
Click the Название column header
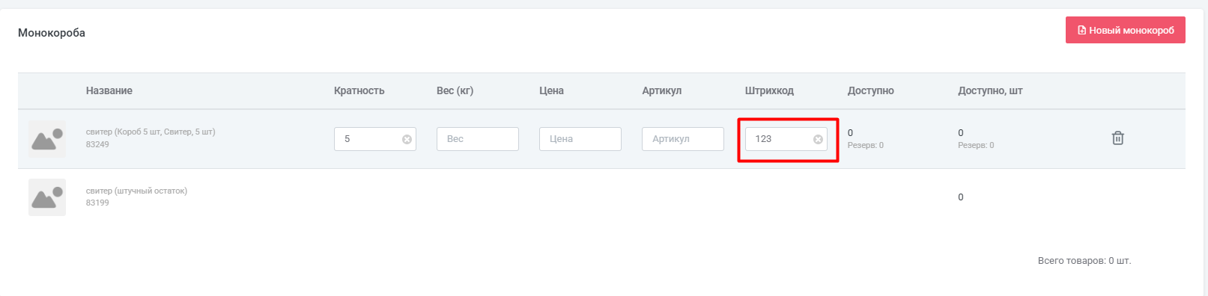[x=109, y=90]
